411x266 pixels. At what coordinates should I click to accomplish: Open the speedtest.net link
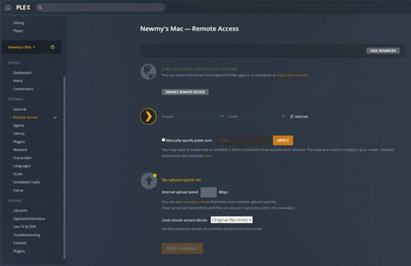tap(193, 202)
